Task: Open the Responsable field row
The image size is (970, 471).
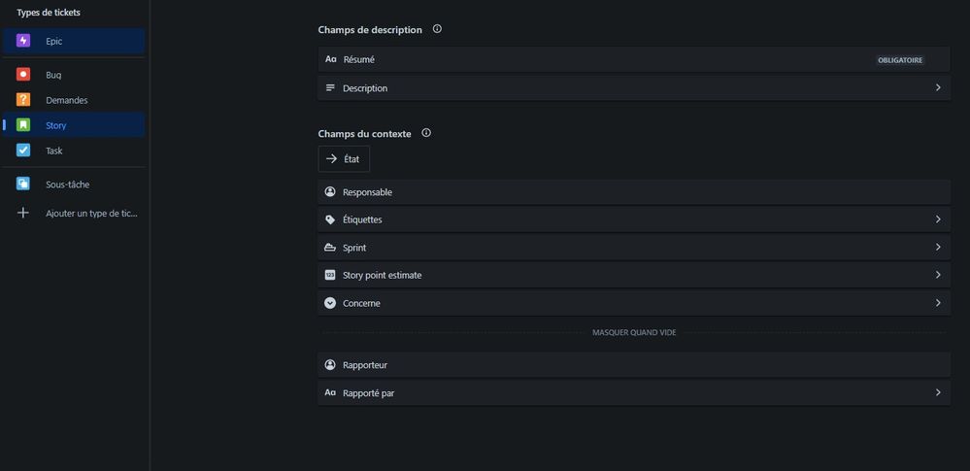Action: click(634, 192)
